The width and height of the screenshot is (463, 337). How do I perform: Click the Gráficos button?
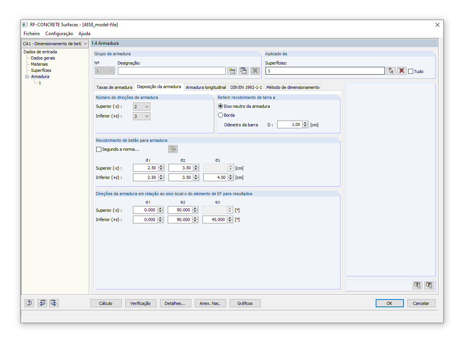coord(245,303)
